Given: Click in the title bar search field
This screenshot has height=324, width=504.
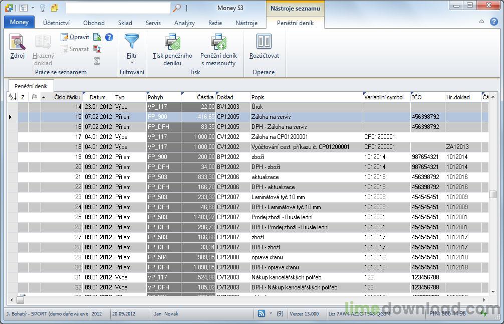Looking at the screenshot, I should [x=118, y=8].
